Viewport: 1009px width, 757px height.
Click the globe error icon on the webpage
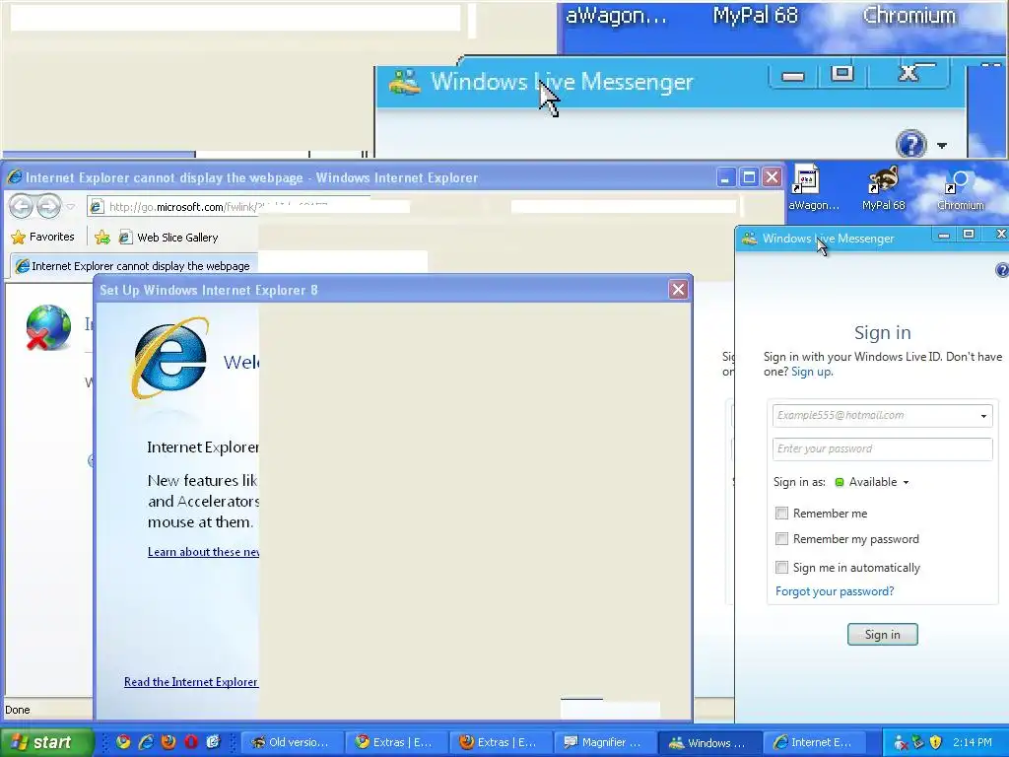click(48, 327)
